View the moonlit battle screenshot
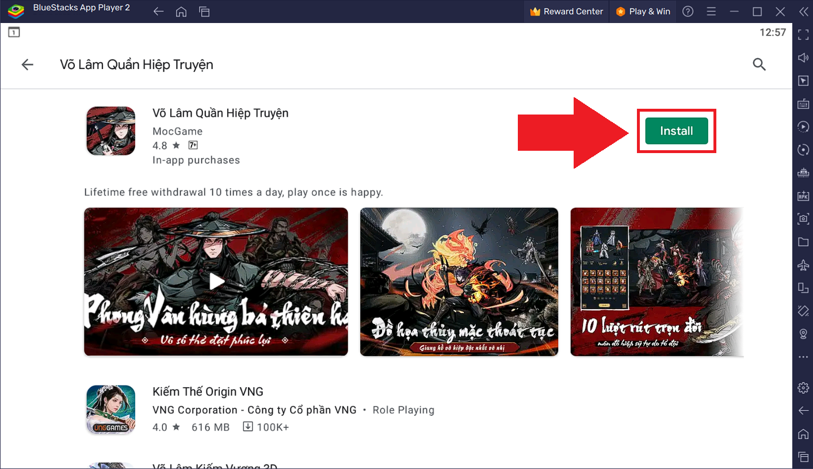This screenshot has width=813, height=469. pos(459,281)
